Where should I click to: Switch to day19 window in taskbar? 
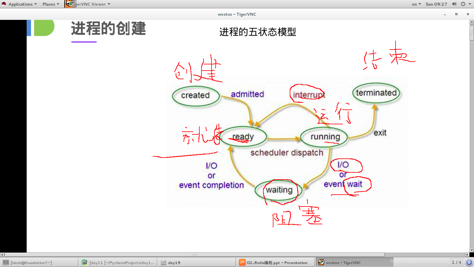coord(197,263)
